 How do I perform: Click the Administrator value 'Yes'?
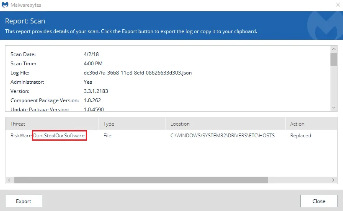tap(88, 82)
